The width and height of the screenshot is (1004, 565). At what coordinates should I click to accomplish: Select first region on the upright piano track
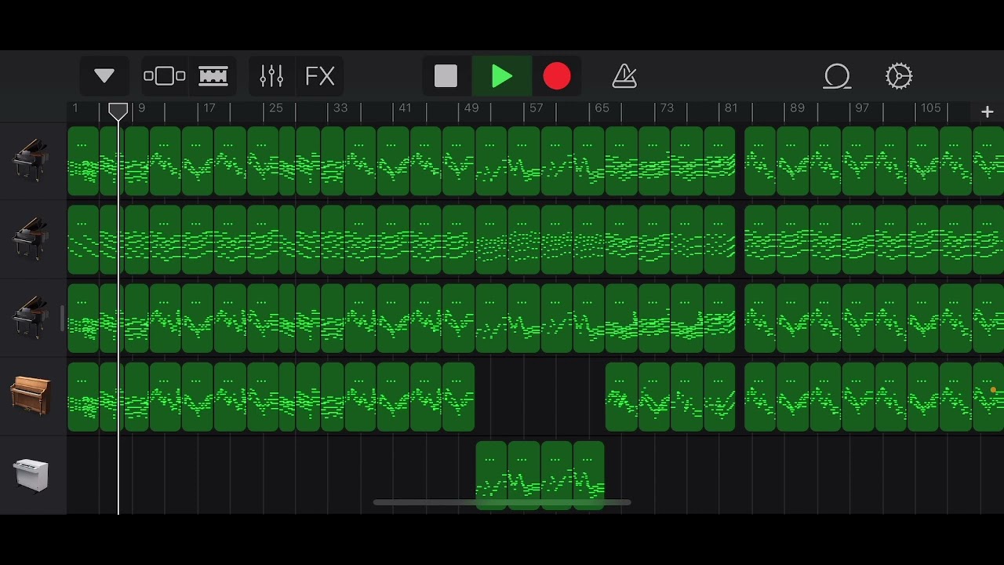pyautogui.click(x=83, y=396)
